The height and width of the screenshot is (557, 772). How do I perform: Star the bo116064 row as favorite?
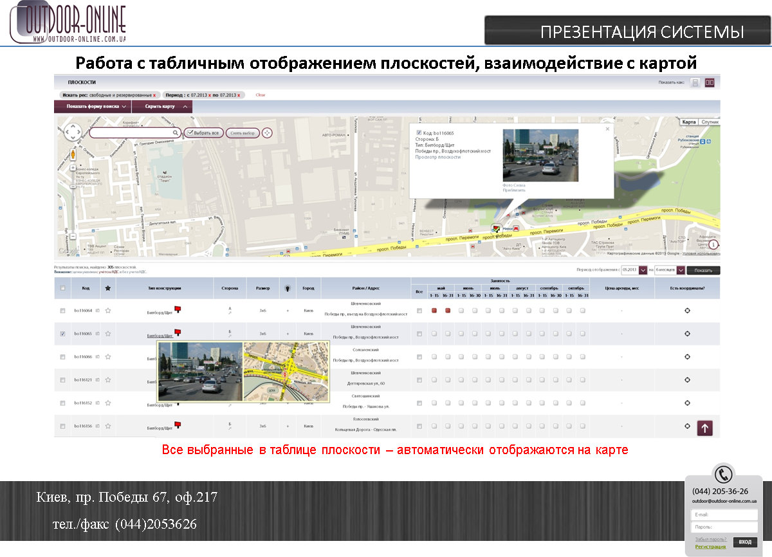click(x=108, y=311)
